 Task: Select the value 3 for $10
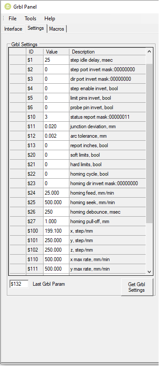tap(56, 117)
